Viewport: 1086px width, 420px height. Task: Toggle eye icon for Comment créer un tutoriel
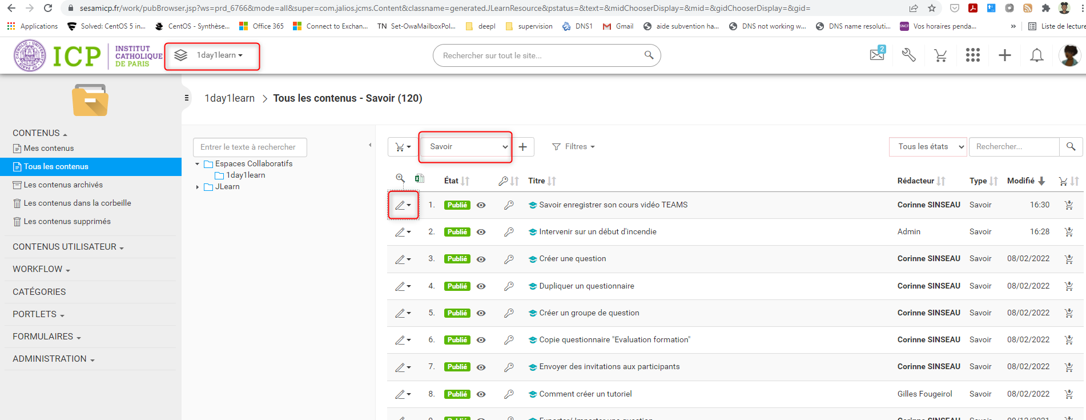(481, 394)
